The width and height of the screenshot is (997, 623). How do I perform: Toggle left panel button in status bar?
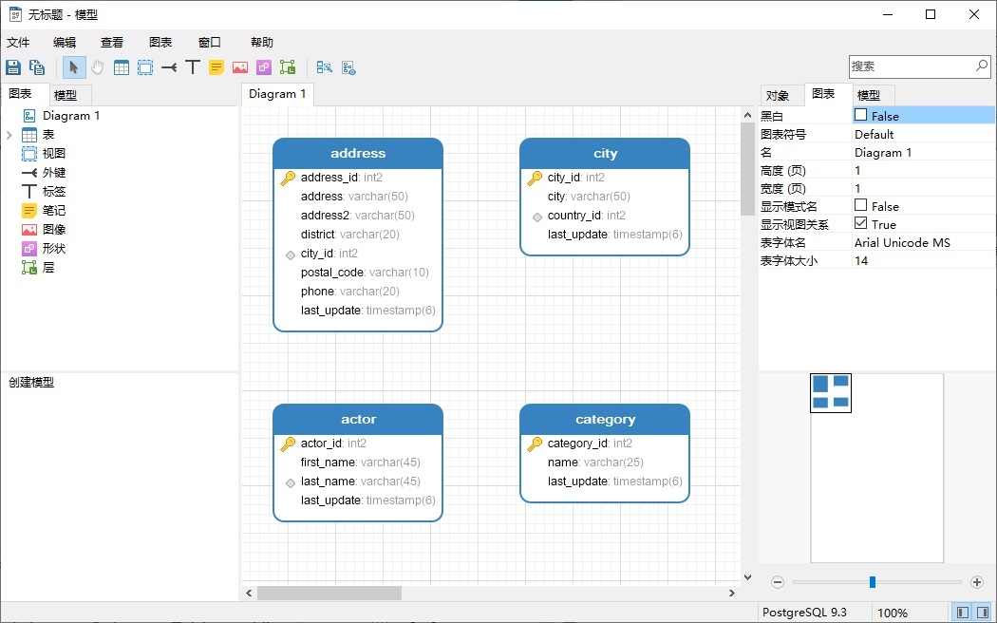963,613
